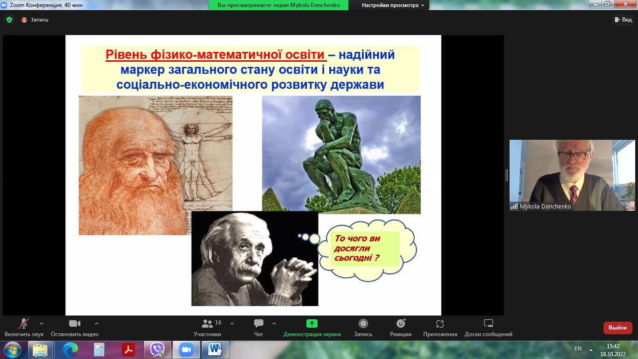Click the green encryption shield icon
Image resolution: width=638 pixels, height=359 pixels.
pos(9,20)
